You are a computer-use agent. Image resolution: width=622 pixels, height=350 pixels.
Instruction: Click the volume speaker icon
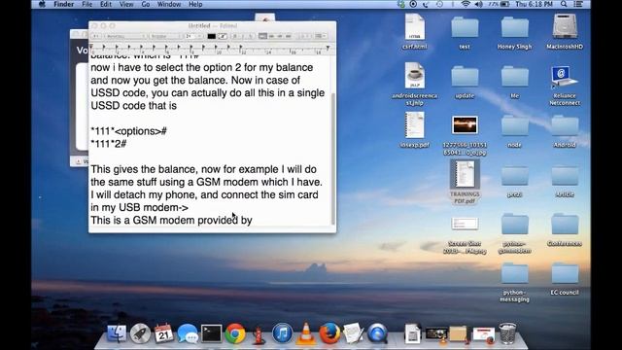[x=479, y=4]
